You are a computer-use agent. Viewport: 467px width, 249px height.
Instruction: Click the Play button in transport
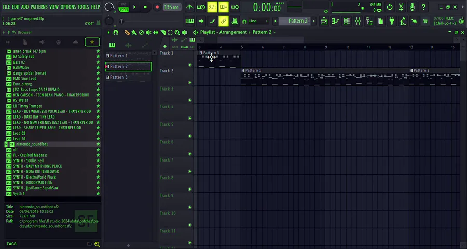[134, 7]
